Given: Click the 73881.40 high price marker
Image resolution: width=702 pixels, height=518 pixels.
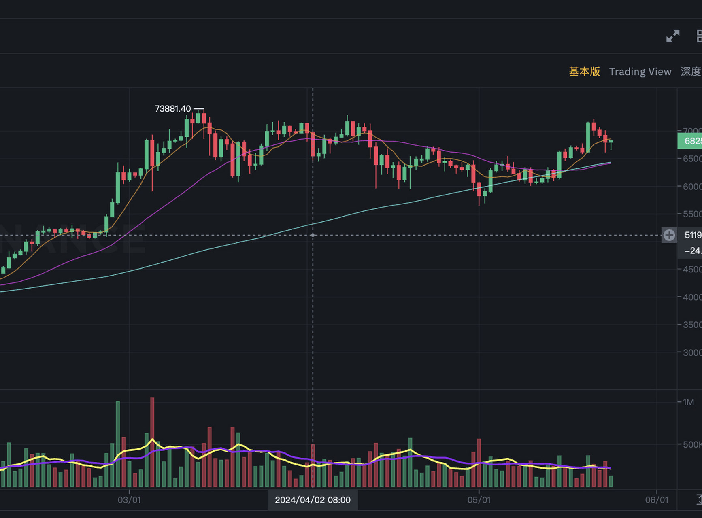Looking at the screenshot, I should click(172, 109).
